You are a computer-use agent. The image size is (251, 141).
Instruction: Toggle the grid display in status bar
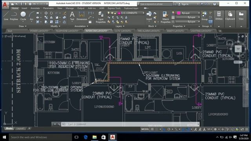tap(152, 129)
